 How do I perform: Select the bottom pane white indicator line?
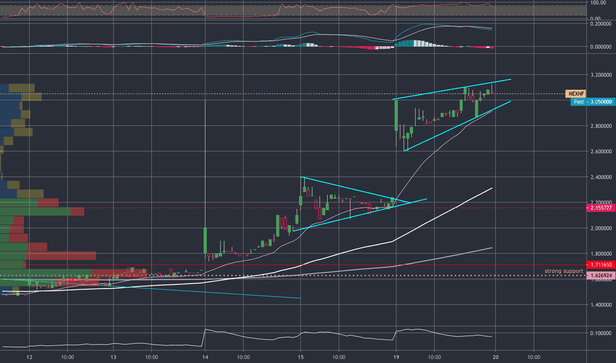pyautogui.click(x=247, y=337)
